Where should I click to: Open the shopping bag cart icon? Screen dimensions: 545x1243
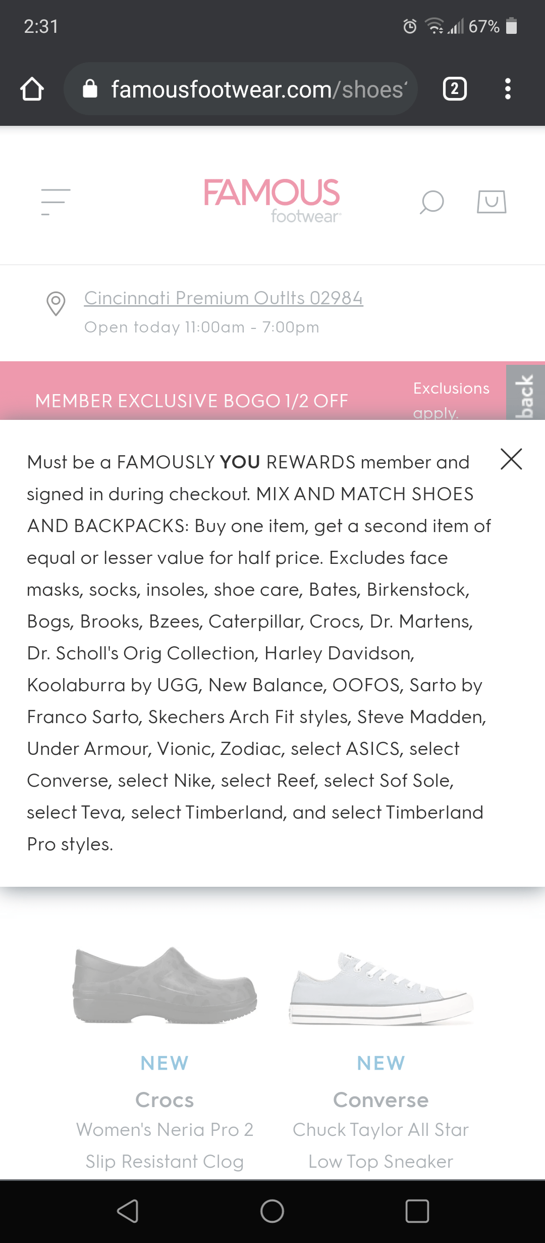490,201
